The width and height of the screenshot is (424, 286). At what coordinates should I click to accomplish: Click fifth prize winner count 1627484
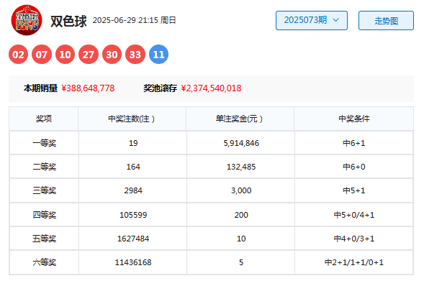pos(133,239)
